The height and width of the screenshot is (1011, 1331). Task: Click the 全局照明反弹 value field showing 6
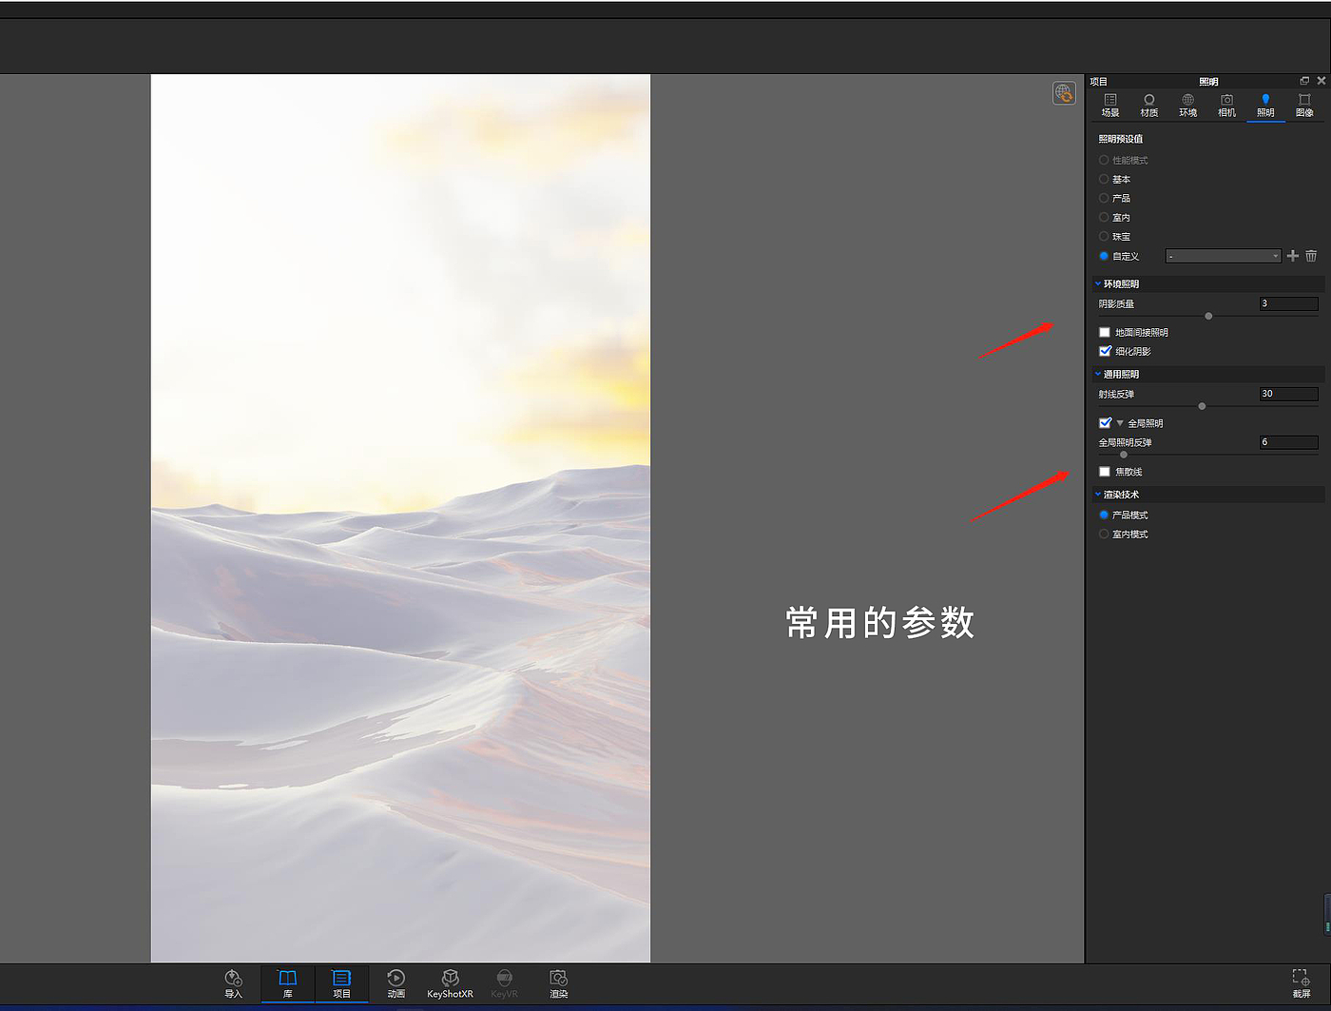point(1289,442)
